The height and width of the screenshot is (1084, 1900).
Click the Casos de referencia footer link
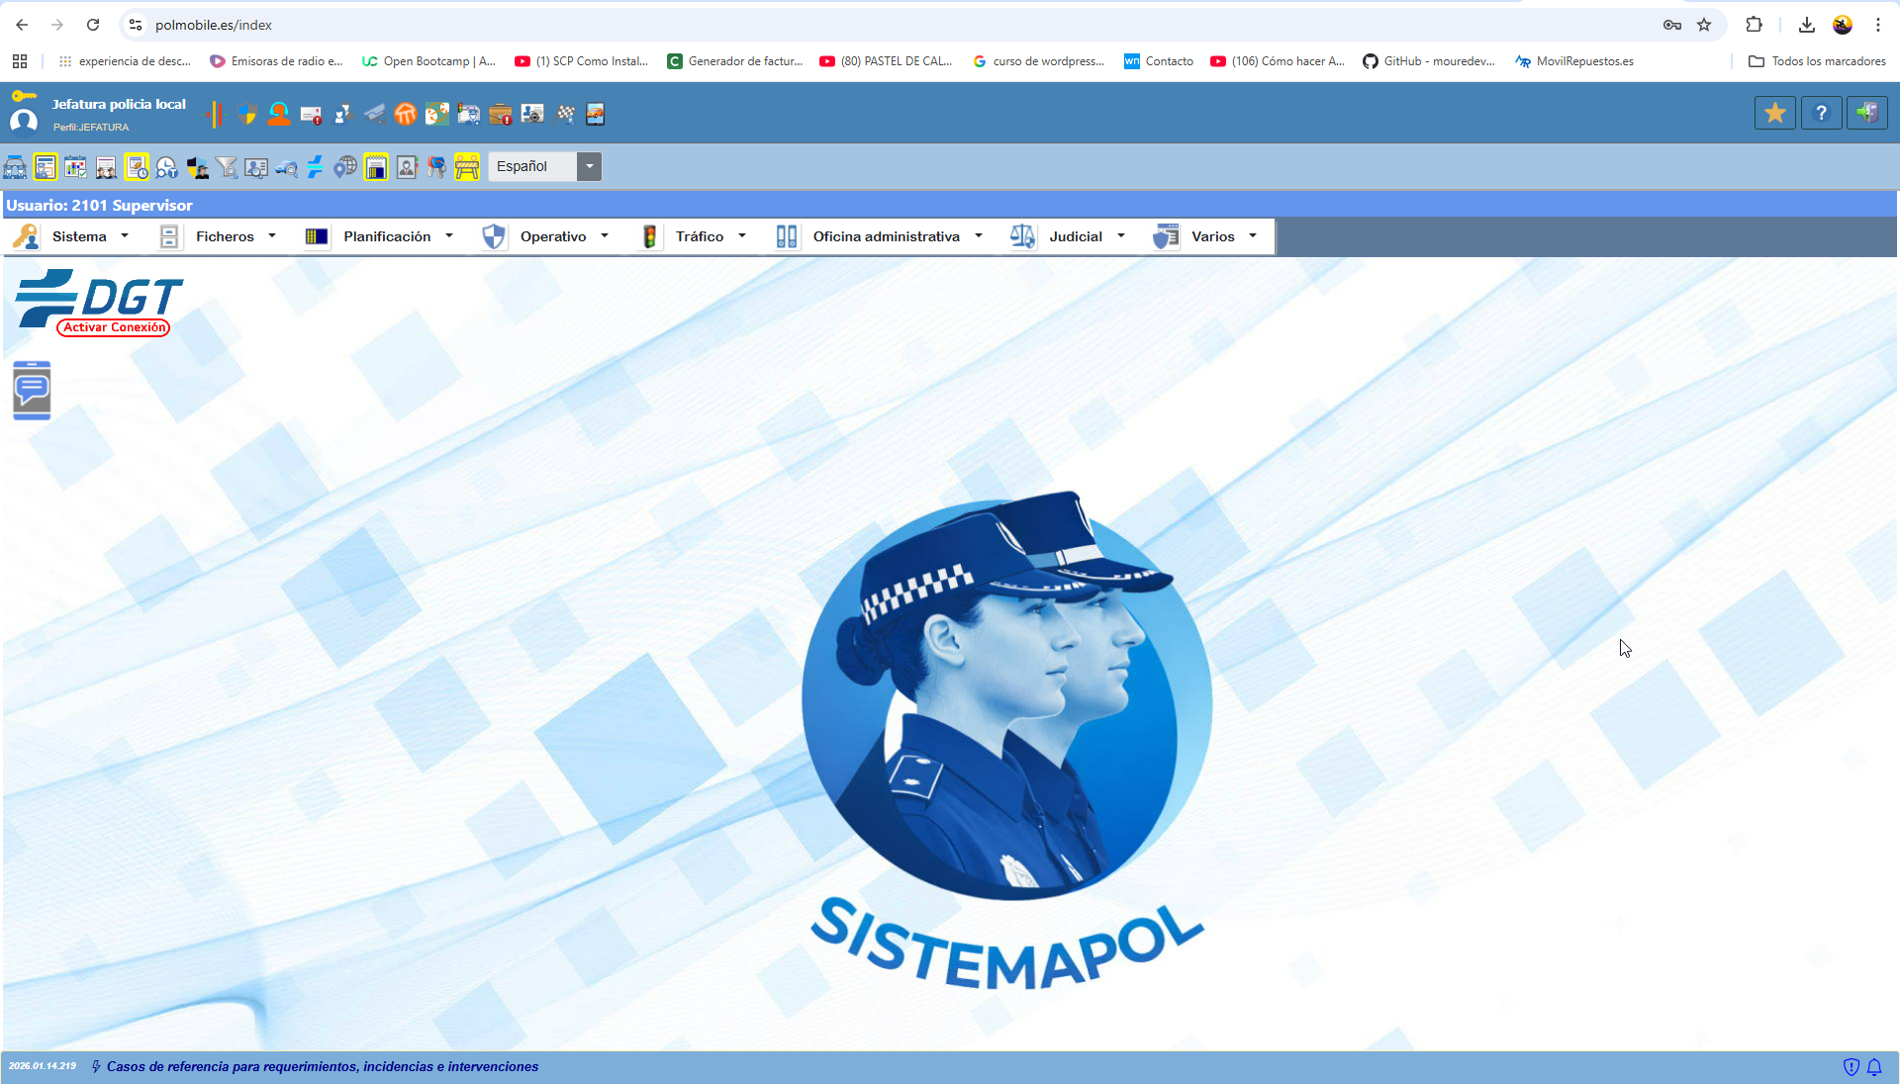(322, 1066)
